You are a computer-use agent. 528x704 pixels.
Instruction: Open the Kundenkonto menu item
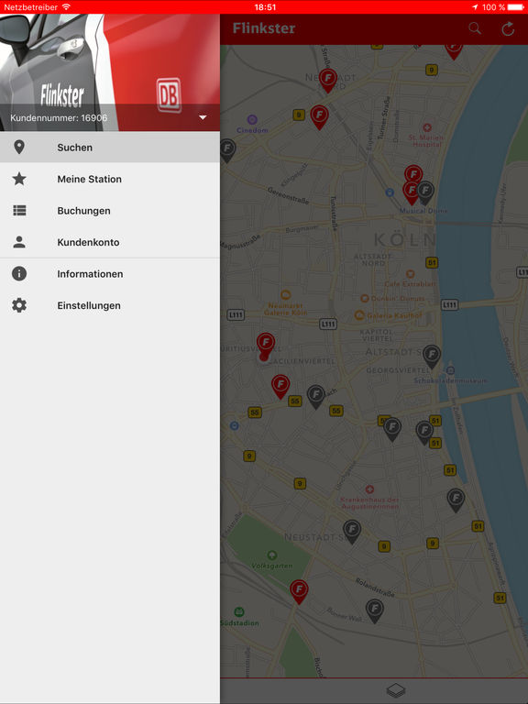coord(110,242)
